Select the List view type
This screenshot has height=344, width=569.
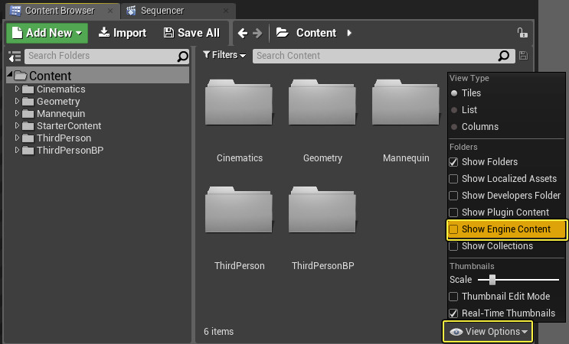pyautogui.click(x=455, y=110)
